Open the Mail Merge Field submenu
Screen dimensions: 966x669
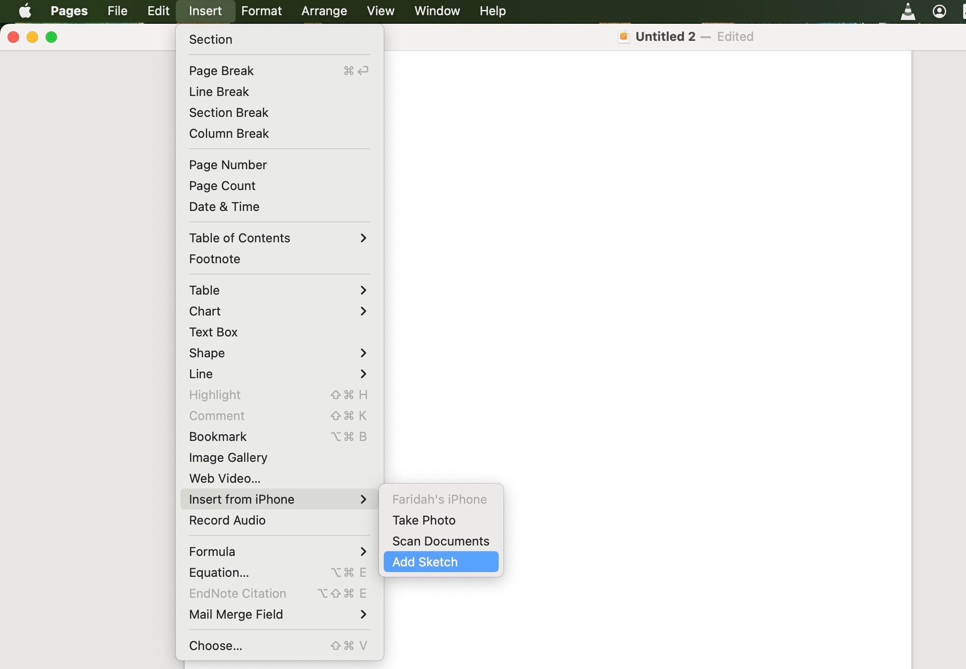click(279, 614)
